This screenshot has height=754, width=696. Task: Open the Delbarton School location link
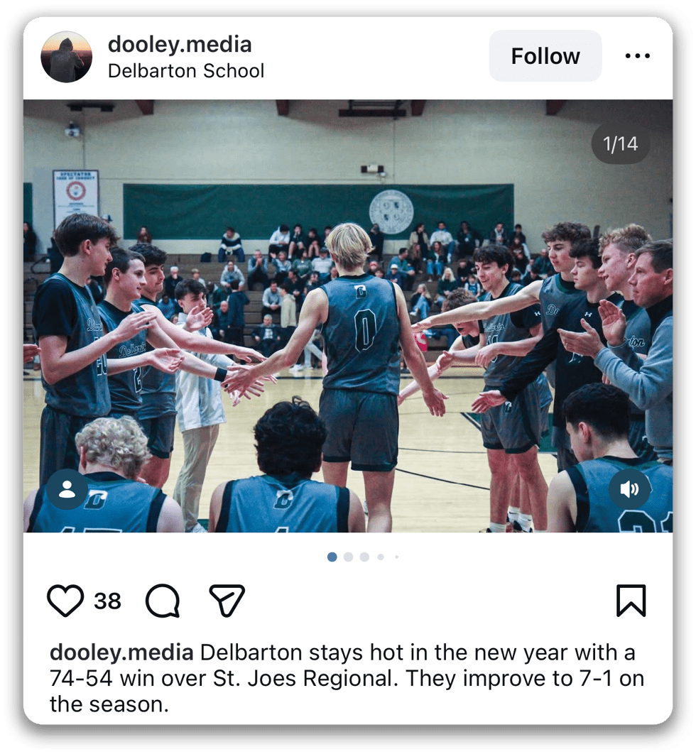click(186, 71)
